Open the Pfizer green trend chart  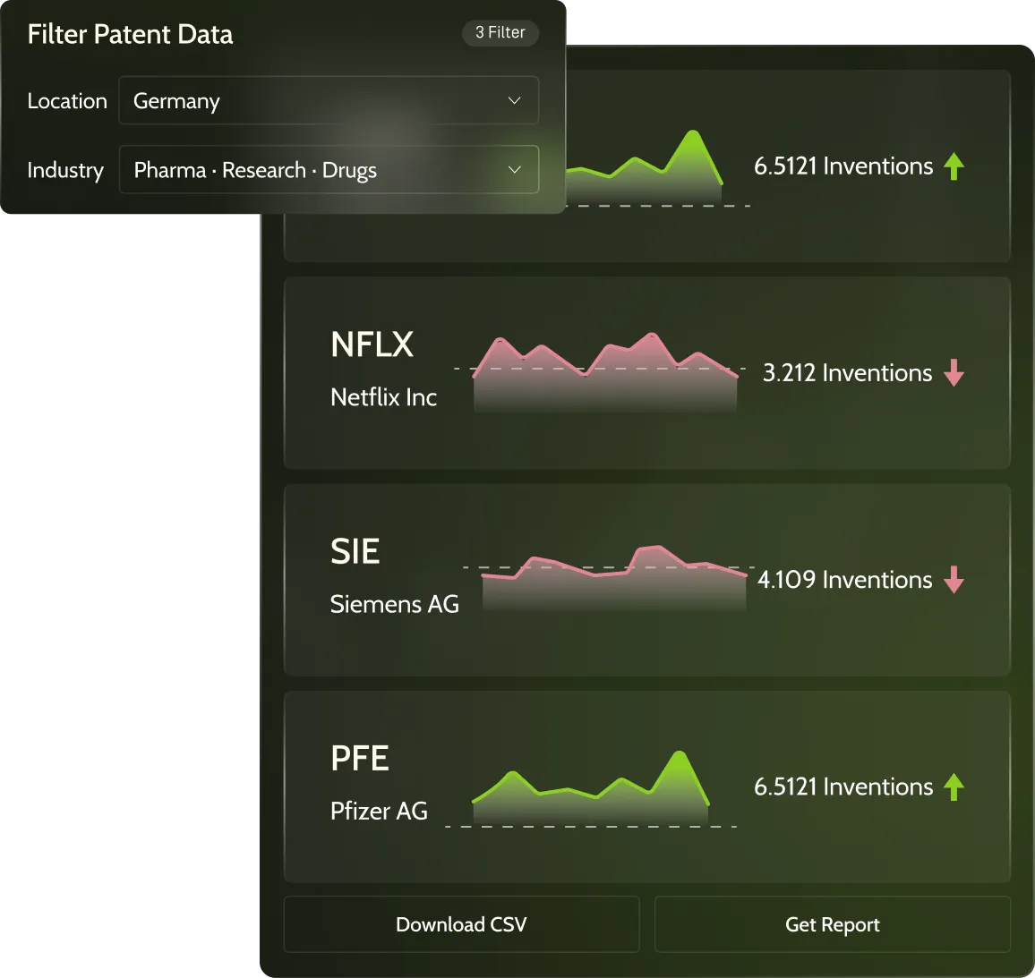591,787
